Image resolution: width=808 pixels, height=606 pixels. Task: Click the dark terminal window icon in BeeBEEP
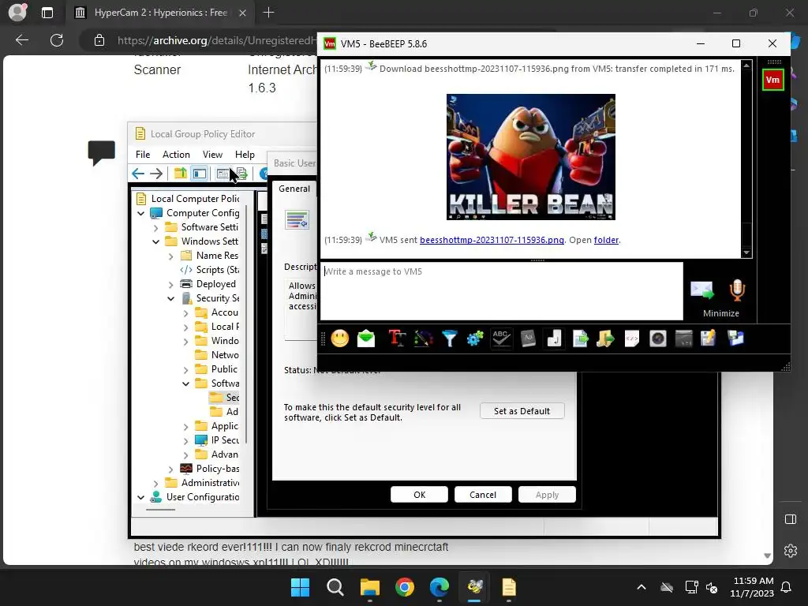coord(684,339)
